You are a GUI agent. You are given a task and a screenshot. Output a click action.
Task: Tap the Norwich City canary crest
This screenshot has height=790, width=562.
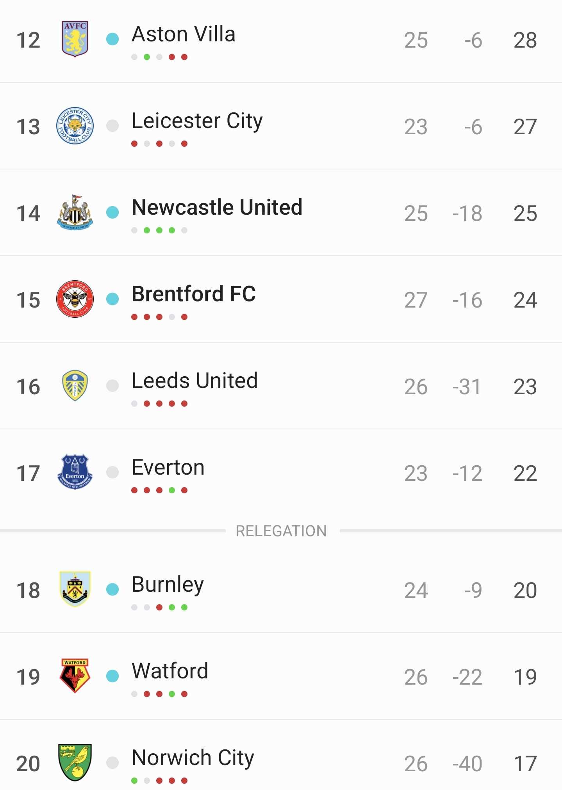pyautogui.click(x=75, y=763)
